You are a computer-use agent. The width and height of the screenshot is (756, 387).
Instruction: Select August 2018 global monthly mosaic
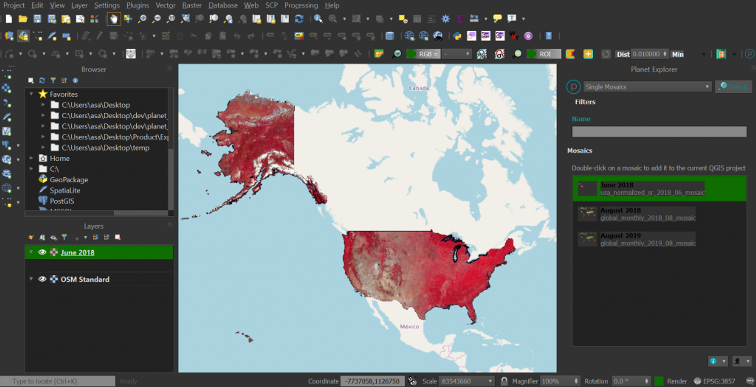click(x=659, y=214)
